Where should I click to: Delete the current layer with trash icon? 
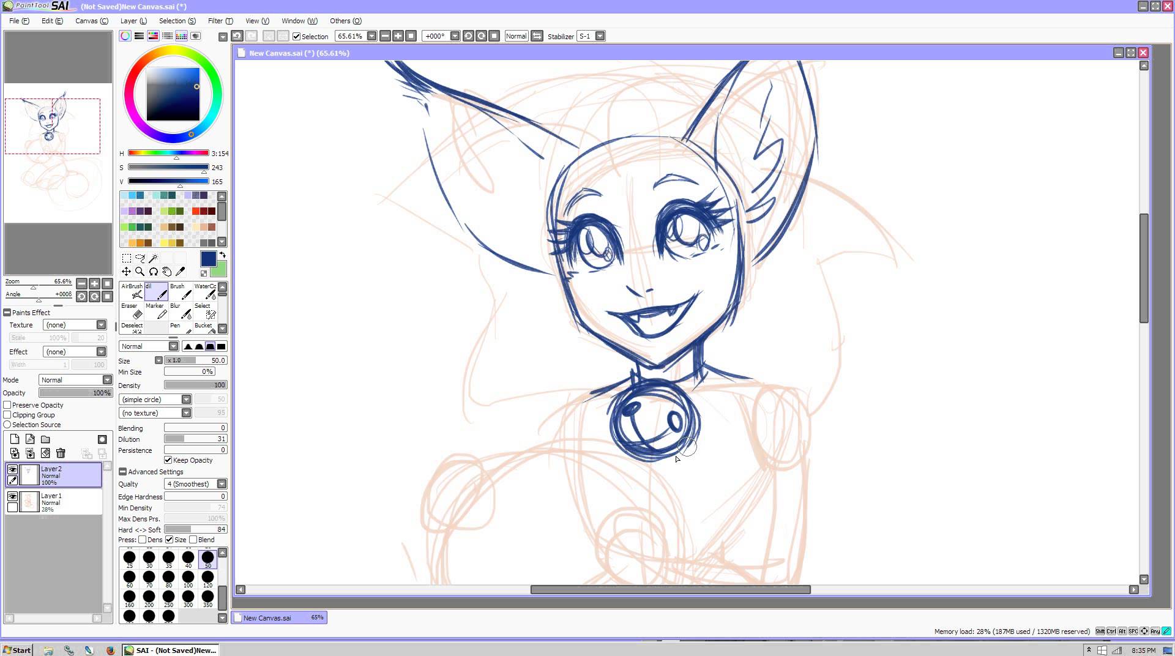click(60, 453)
